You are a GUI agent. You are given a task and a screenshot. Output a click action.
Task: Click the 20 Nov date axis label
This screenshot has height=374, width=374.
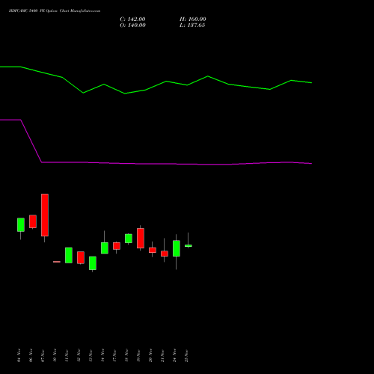(151, 355)
